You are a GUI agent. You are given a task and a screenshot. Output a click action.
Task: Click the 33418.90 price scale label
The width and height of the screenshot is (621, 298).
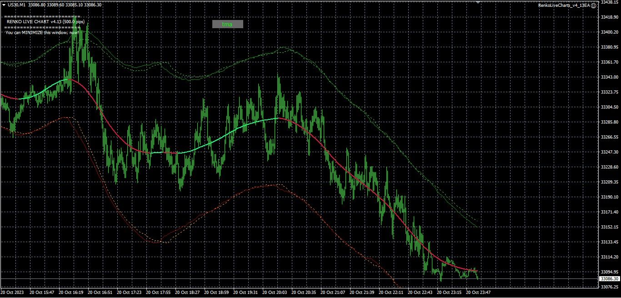609,17
